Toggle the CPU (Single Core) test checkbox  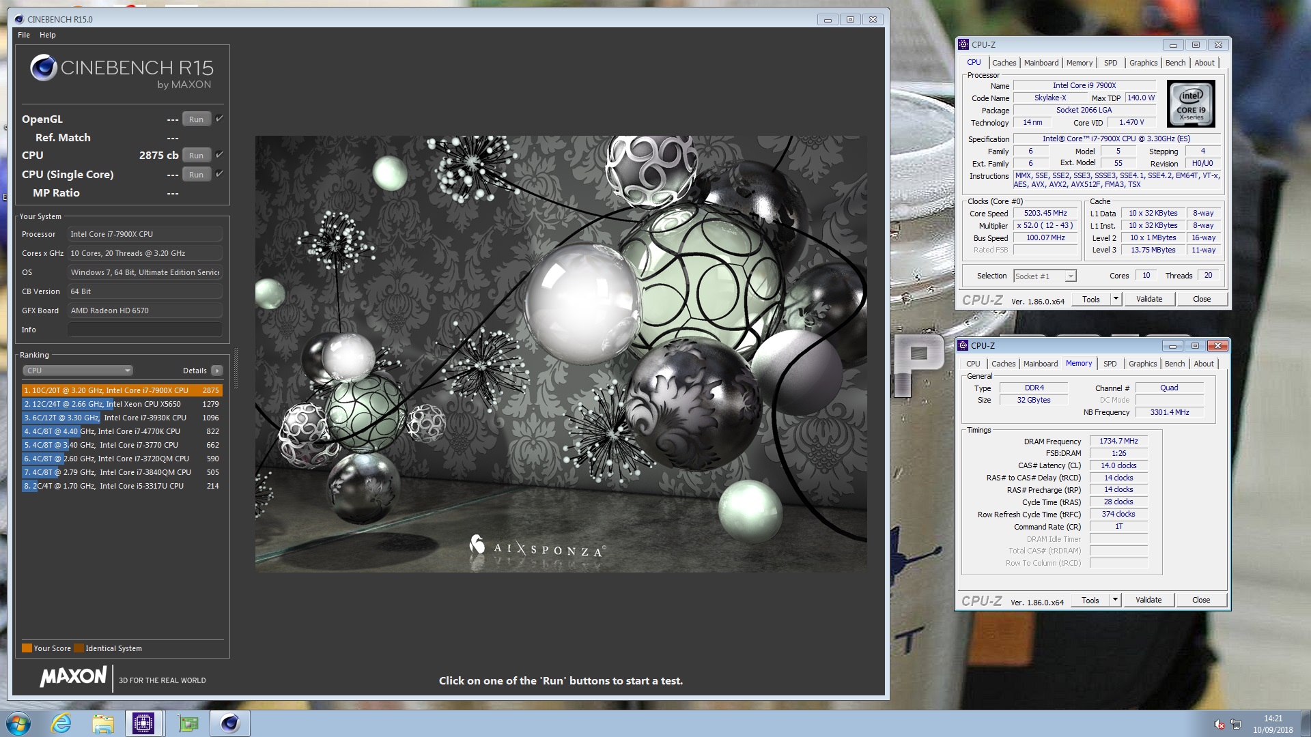click(x=219, y=174)
